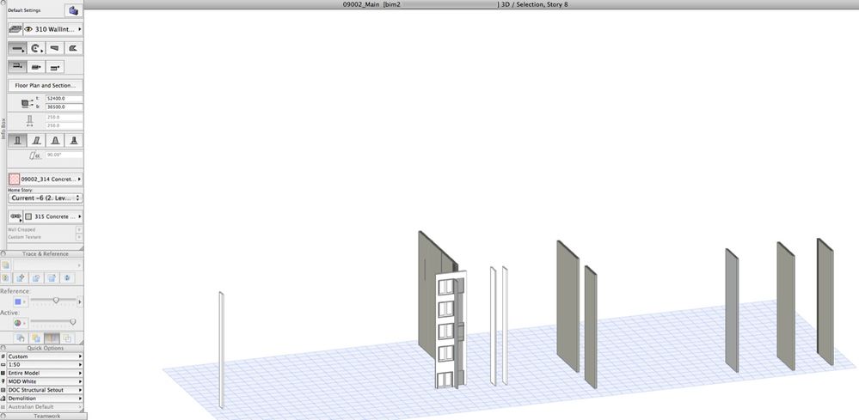Toggle the eye icon for layer 310 WallInt
The width and height of the screenshot is (859, 420).
28,29
